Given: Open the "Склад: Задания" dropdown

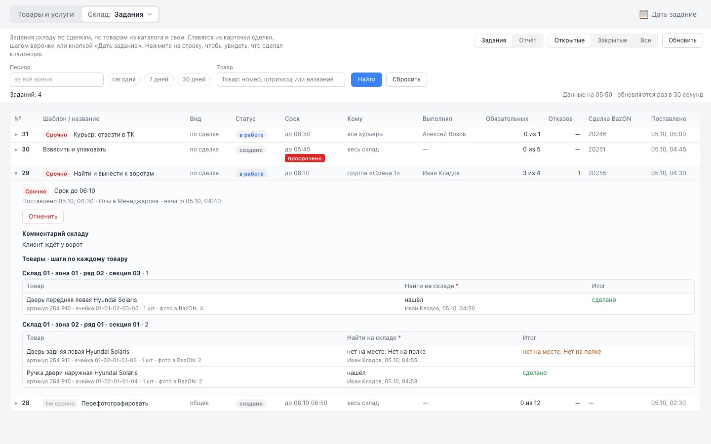Looking at the screenshot, I should pos(120,14).
